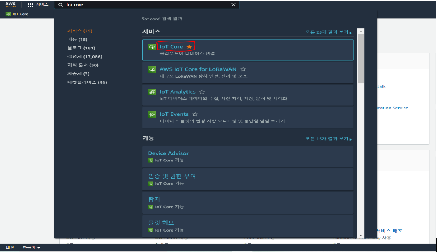437x252 pixels.
Task: Open the services grid menu icon
Action: [x=30, y=4]
